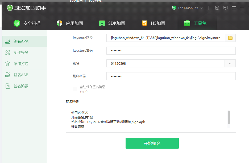
Task: Click the green 工具包 toolbox icon
Action: [x=187, y=23]
